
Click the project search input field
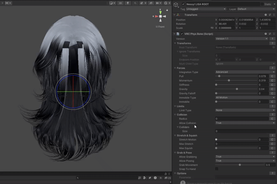click(x=107, y=178)
